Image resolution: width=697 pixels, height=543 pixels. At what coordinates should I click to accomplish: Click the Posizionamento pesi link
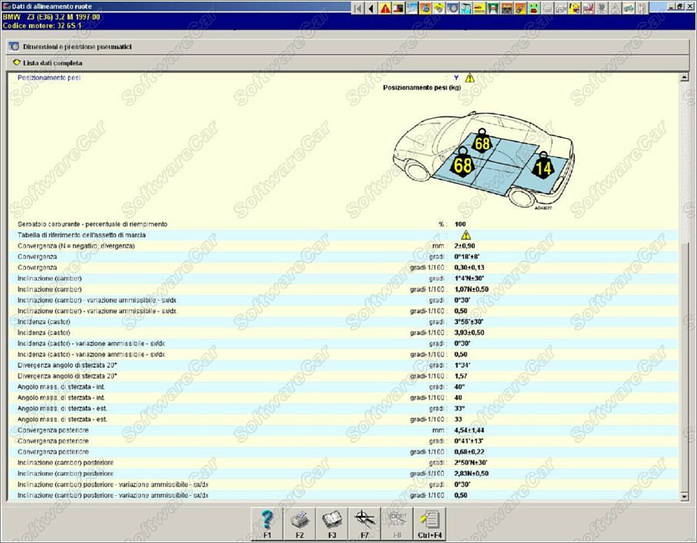[x=49, y=78]
